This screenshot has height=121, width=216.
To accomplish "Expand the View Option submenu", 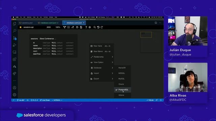I will (x=102, y=63).
